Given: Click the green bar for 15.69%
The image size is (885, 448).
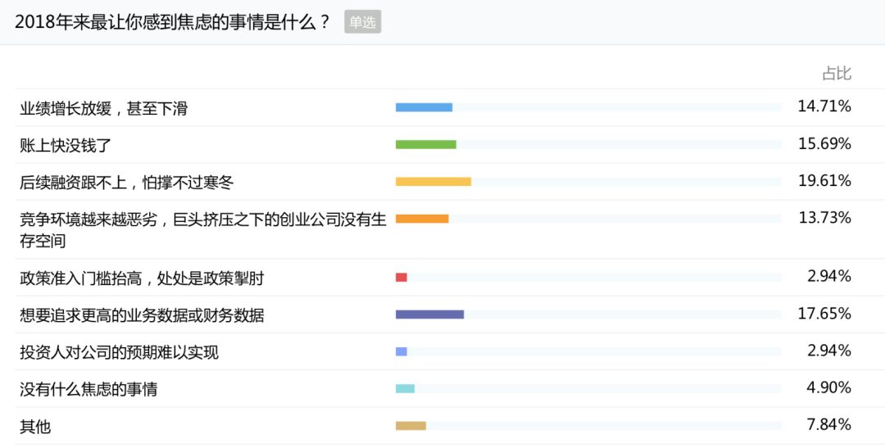Looking at the screenshot, I should (425, 144).
